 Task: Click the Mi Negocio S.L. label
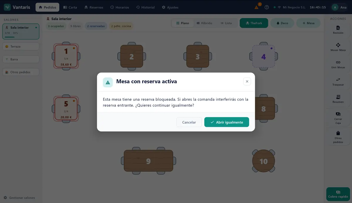pyautogui.click(x=294, y=7)
